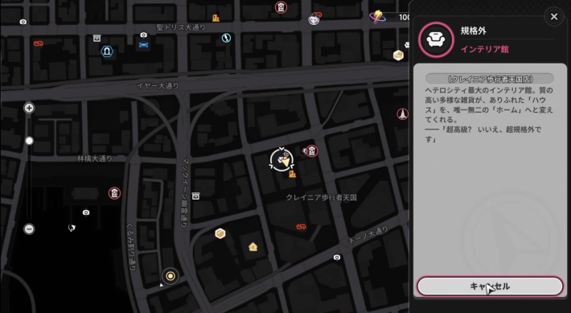Viewport: 571px width, 313px height.
Task: Click the (クレイニア歩行者天国店) branch tag
Action: tap(490, 79)
